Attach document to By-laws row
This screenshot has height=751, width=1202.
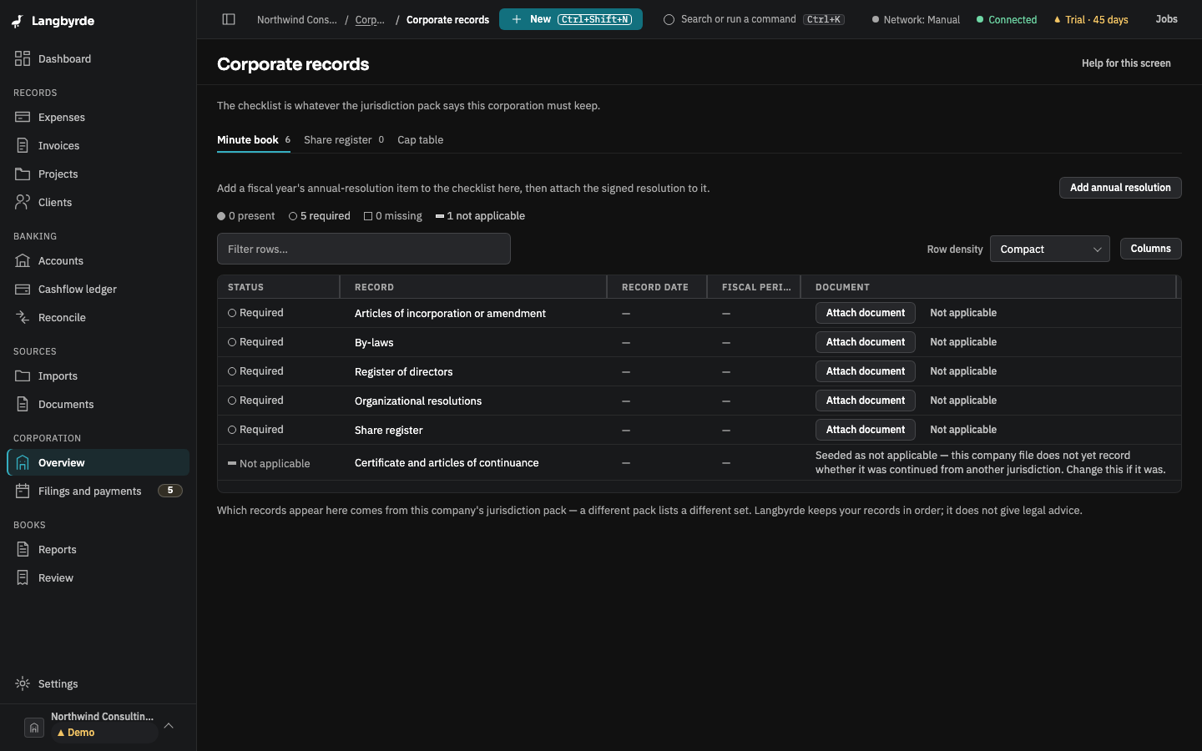865,342
